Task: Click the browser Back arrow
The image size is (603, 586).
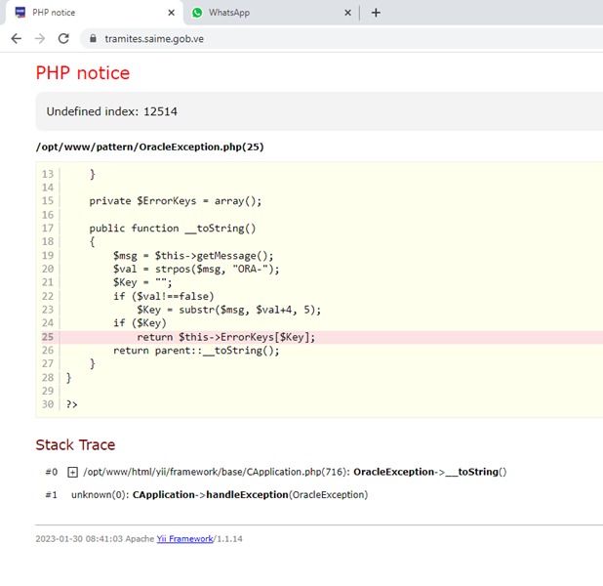Action: click(x=17, y=38)
